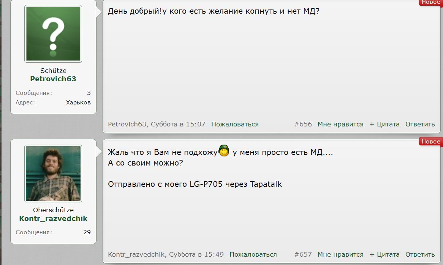Click the timestamp Суббота в 15:49
Screen dimensions: 443x265
(x=196, y=254)
